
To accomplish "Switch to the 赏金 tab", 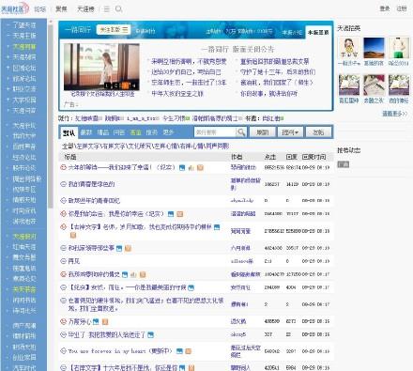I will tap(135, 132).
